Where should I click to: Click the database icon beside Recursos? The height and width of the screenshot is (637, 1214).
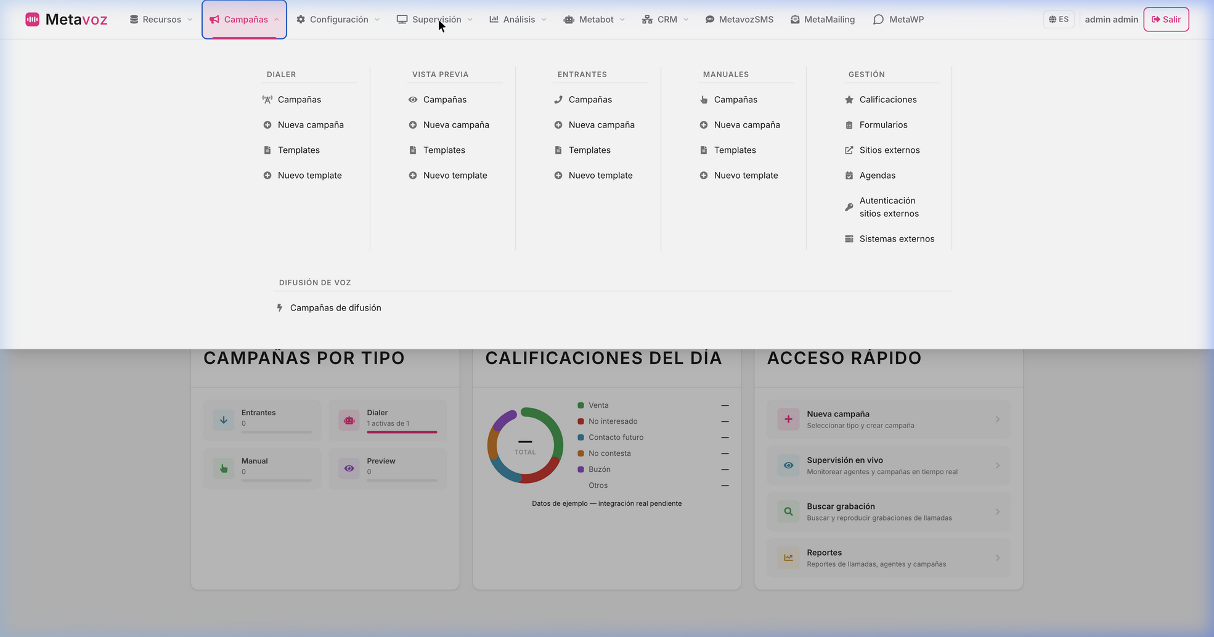[134, 20]
